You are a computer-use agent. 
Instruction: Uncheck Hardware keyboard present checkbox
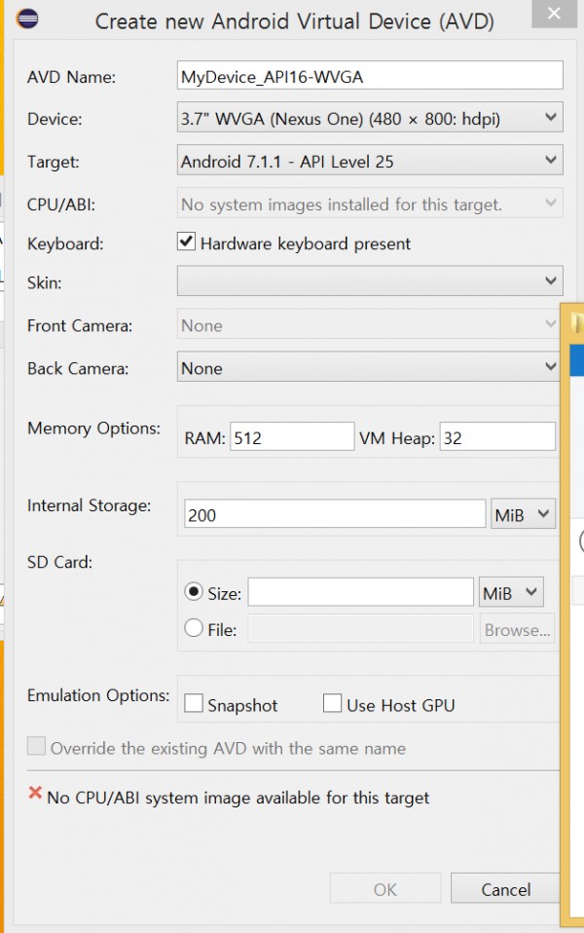pyautogui.click(x=186, y=242)
